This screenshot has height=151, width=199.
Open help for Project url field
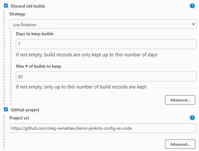[x=192, y=118]
